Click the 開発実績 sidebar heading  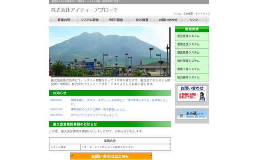pos(192,29)
